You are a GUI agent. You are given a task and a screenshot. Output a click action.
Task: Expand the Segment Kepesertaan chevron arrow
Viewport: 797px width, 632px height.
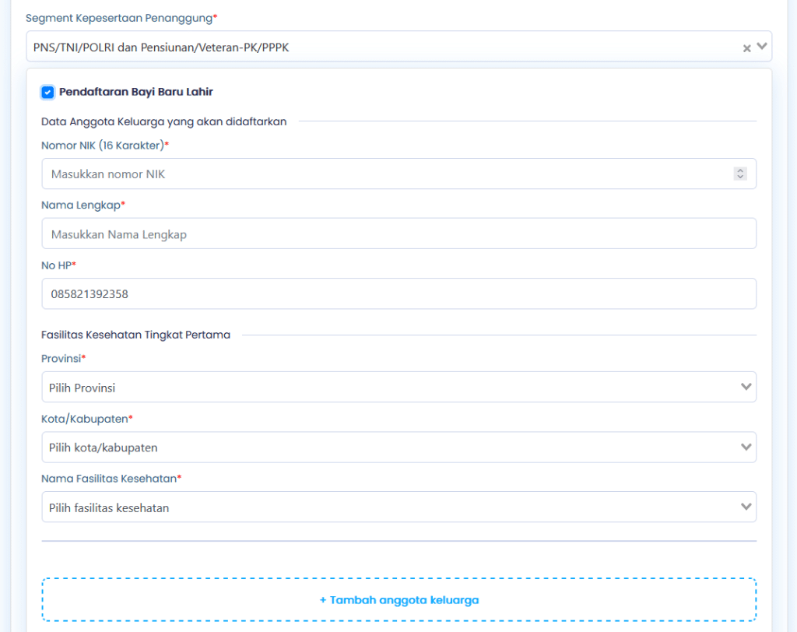pyautogui.click(x=762, y=47)
